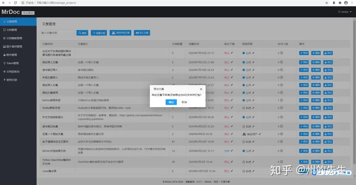Click 修改 for the 读书笔记导入 row
356x185 pixels.
tap(304, 70)
